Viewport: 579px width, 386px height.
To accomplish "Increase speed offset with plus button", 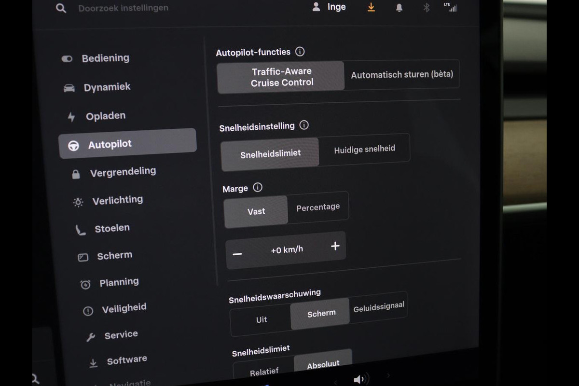I will (335, 246).
